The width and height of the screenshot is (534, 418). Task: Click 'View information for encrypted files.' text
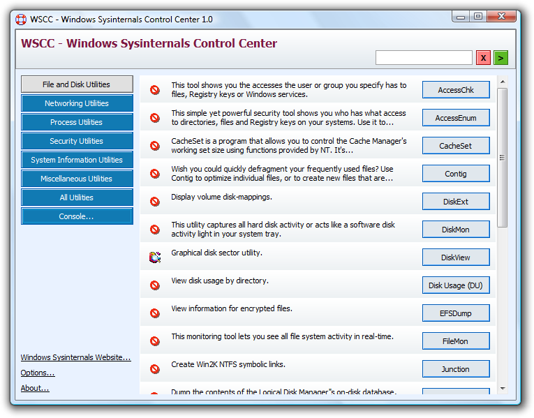pyautogui.click(x=232, y=308)
